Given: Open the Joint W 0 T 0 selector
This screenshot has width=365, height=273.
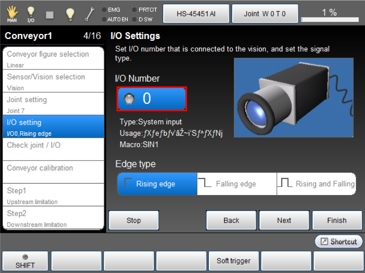Looking at the screenshot, I should point(265,14).
